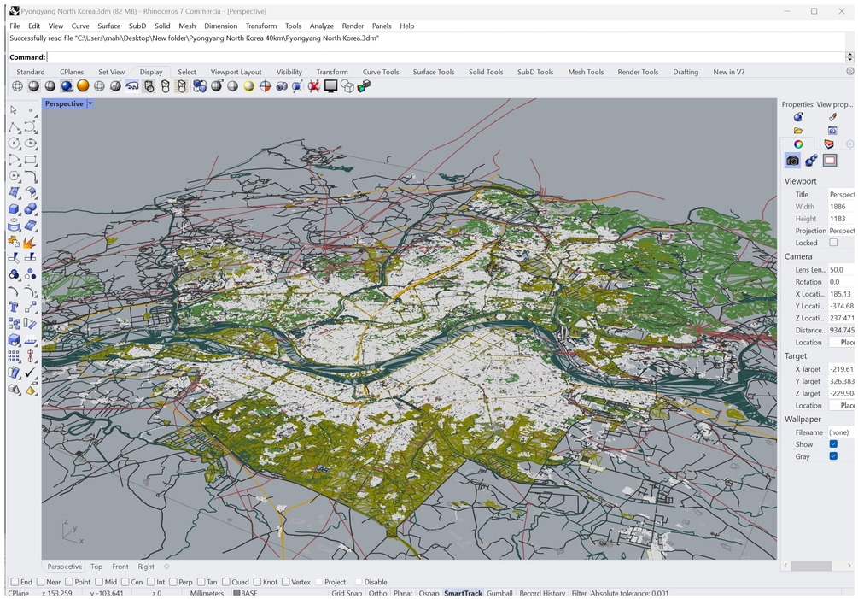Click the Explode tool icon
Image resolution: width=858 pixels, height=599 pixels.
[31, 242]
